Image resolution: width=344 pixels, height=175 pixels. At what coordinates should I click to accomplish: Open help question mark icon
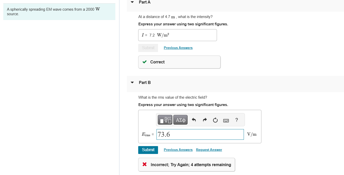point(237,120)
